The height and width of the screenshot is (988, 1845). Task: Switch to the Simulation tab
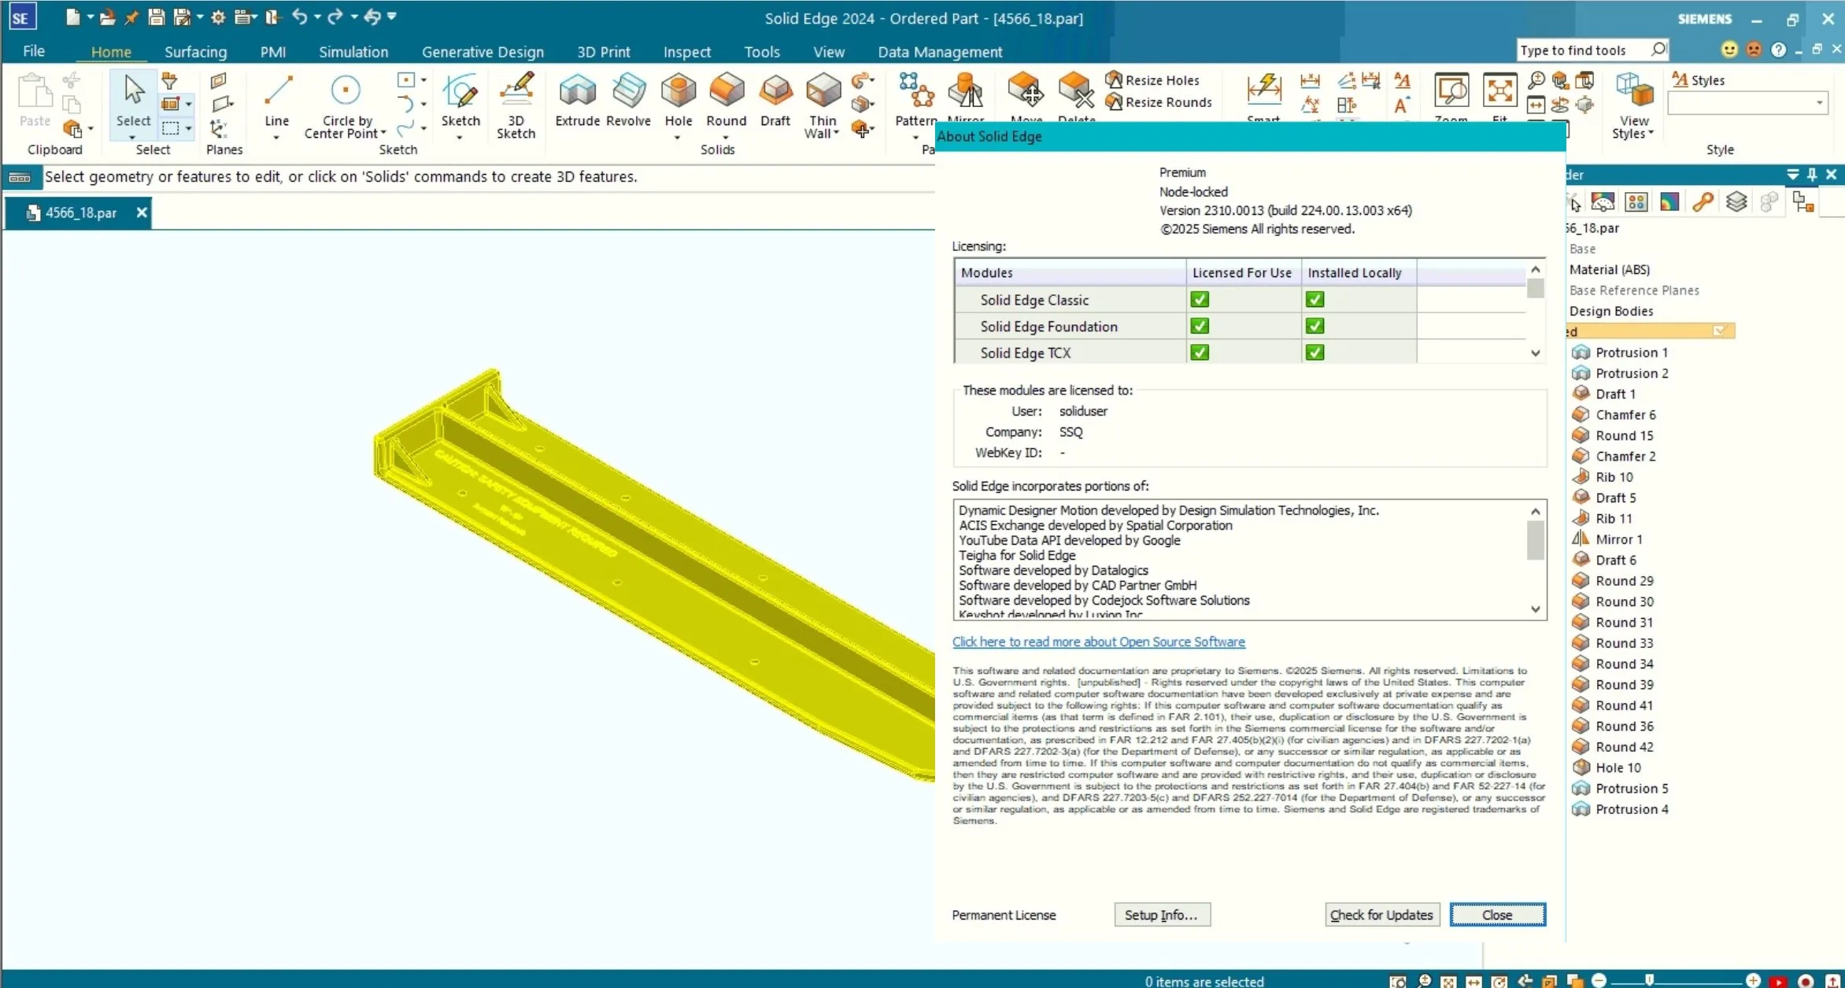[353, 52]
